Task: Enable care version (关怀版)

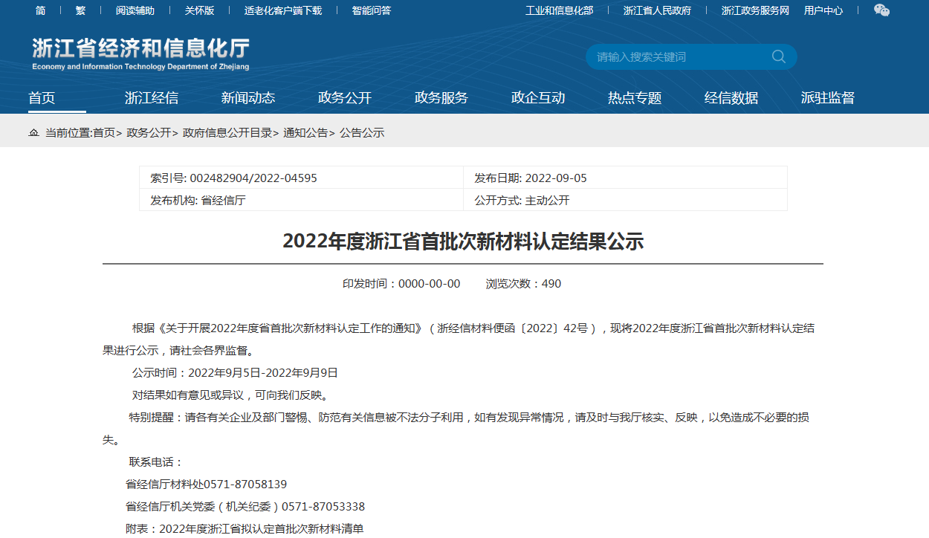Action: [x=199, y=10]
